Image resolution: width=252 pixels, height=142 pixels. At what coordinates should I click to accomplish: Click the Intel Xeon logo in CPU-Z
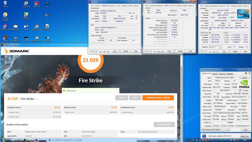point(243,14)
